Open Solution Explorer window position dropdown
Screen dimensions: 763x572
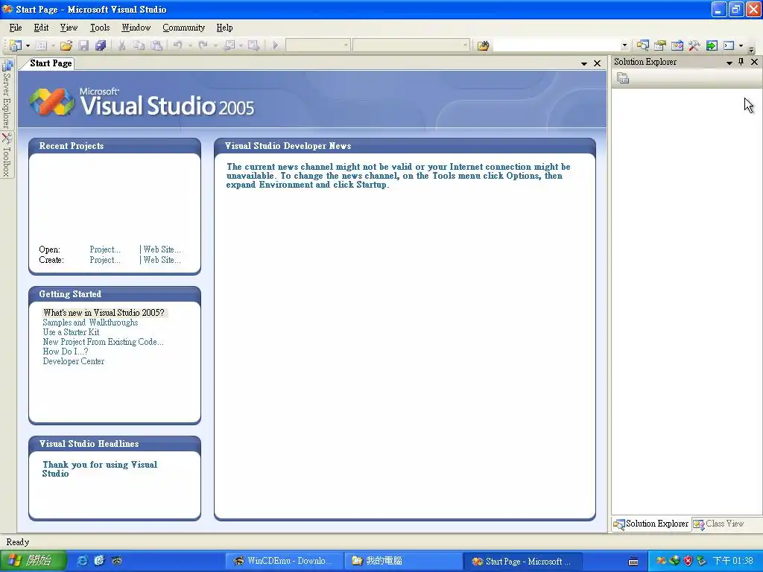click(729, 63)
